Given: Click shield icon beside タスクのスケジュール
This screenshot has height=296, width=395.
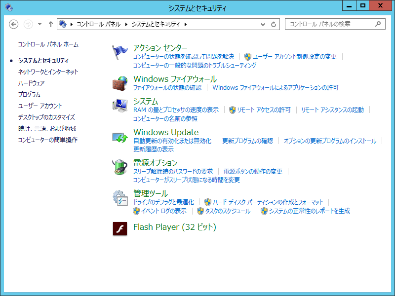Looking at the screenshot, I should pyautogui.click(x=200, y=211).
